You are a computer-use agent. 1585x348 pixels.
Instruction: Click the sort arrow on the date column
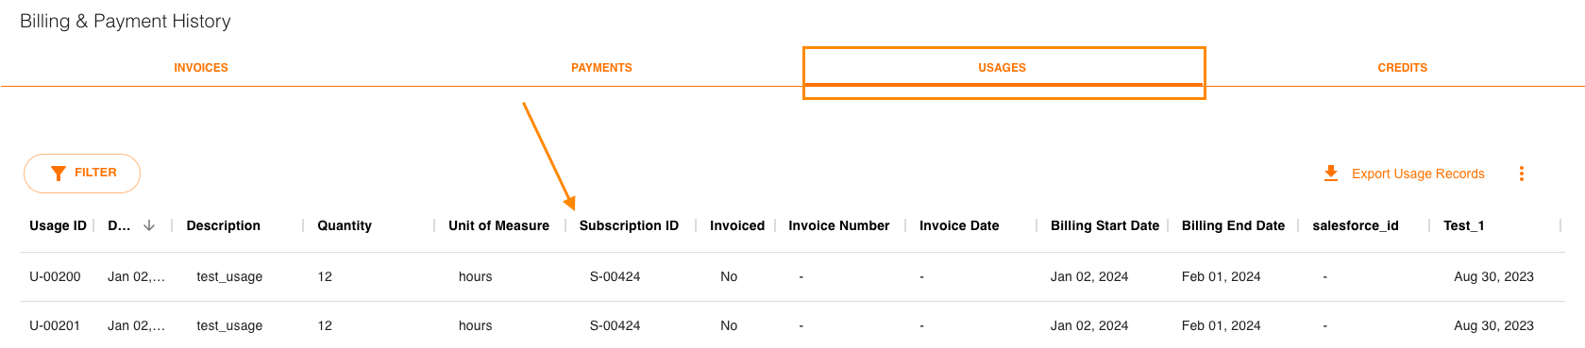149,225
